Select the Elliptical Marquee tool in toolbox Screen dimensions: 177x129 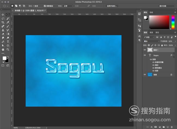(8, 15)
